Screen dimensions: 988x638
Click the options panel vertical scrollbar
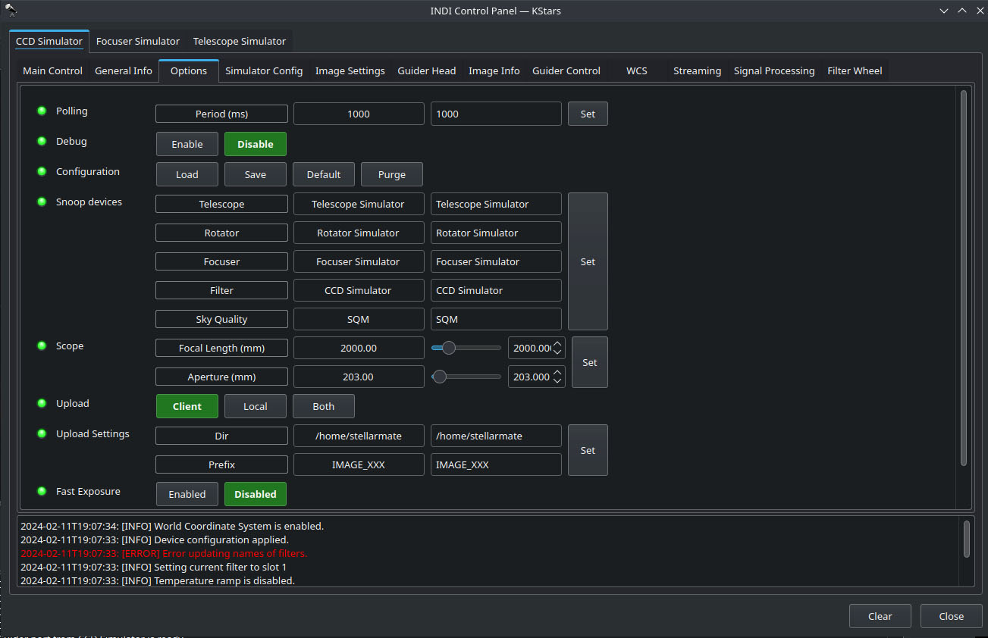[964, 278]
